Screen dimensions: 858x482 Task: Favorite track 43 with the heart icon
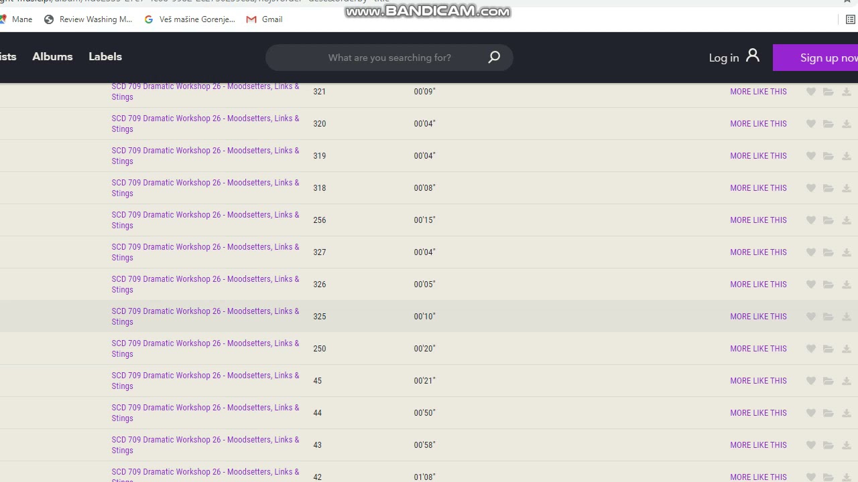coord(811,445)
